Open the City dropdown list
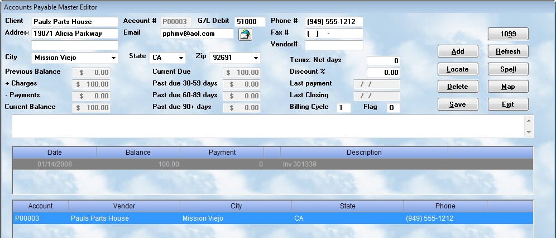Screen dimensions: 556x238 click(x=114, y=58)
